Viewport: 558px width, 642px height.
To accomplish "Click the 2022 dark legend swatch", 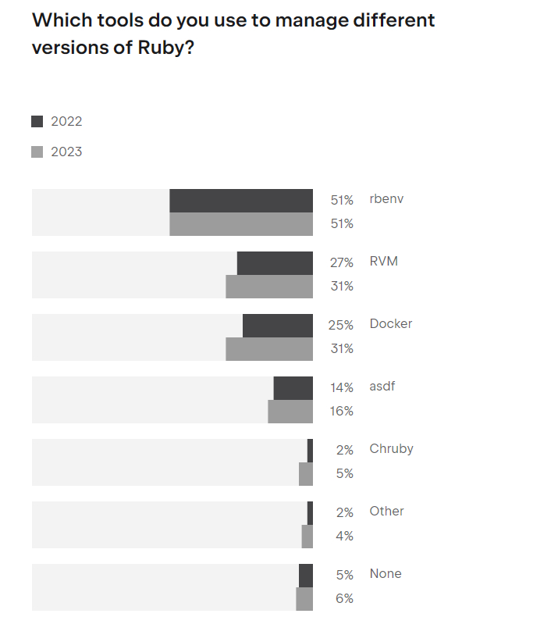I will 37,122.
